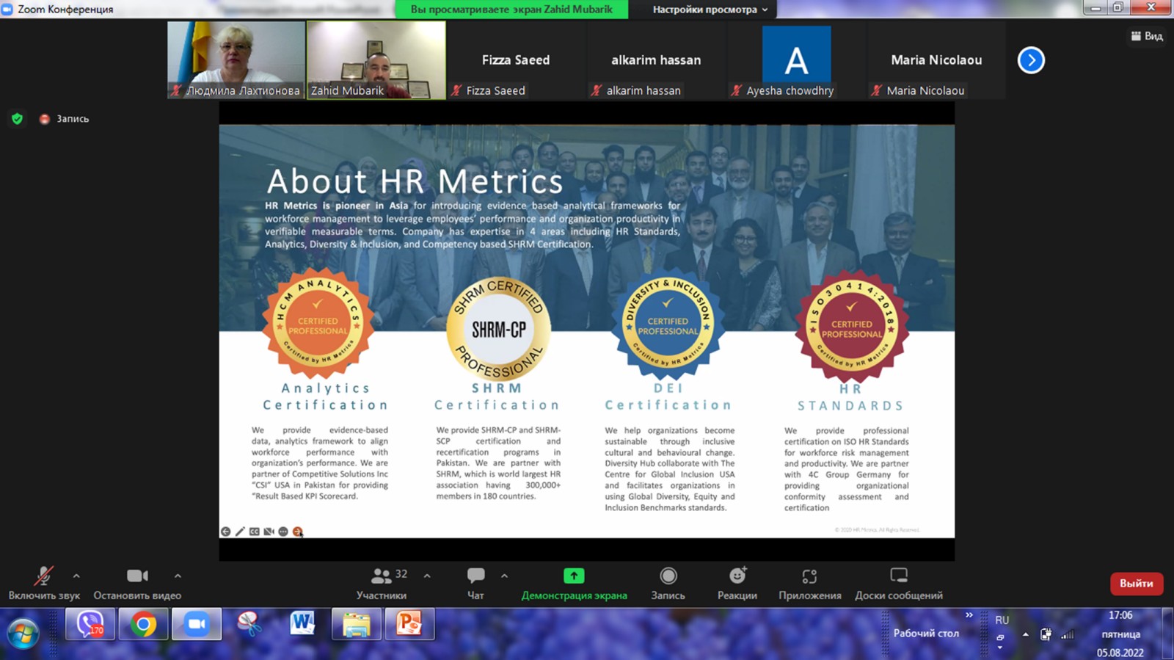Open the Chat panel icon
Screen dimensions: 1174x660
pyautogui.click(x=475, y=576)
